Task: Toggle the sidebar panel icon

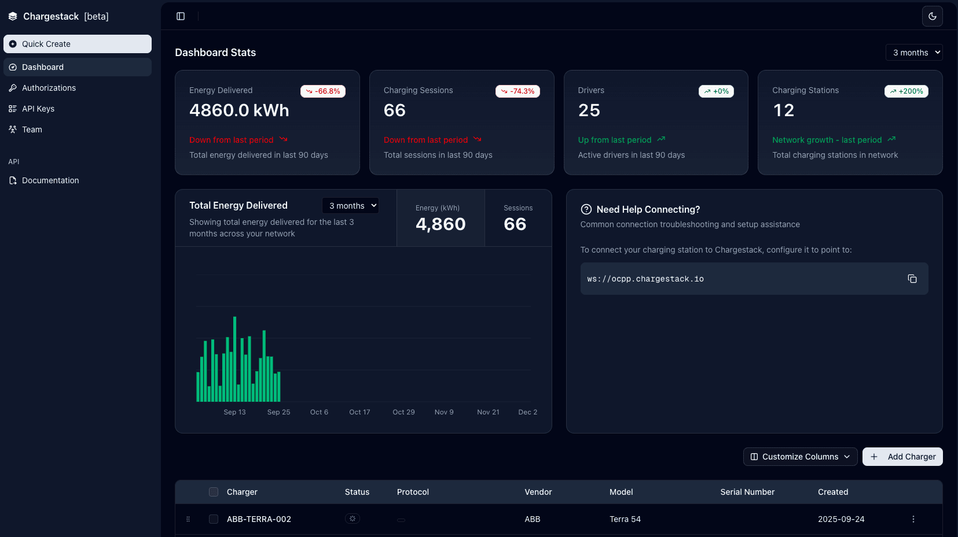Action: 181,16
